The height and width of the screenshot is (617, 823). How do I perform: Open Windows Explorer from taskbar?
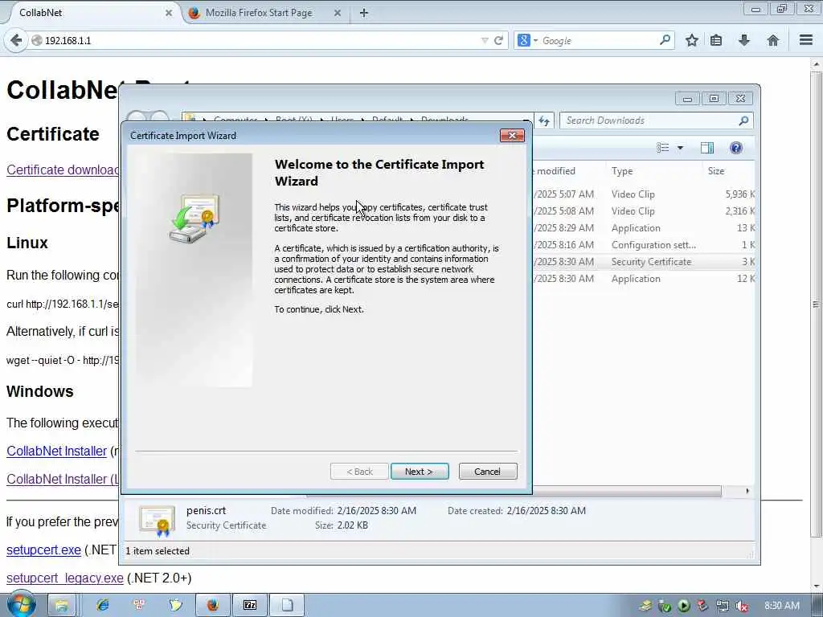point(62,606)
